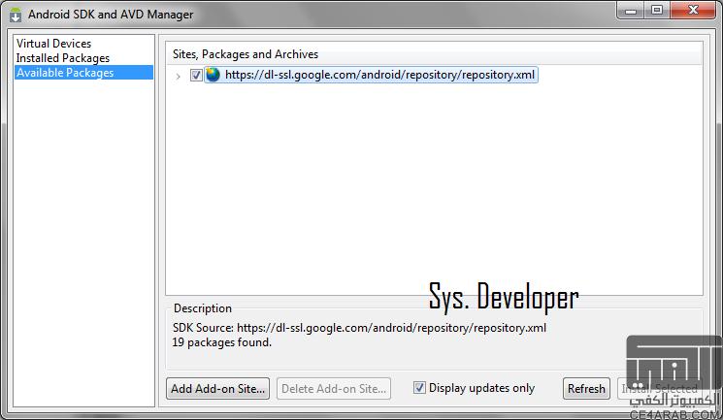Open Virtual Devices section
723x420 pixels.
pos(54,44)
